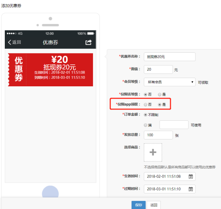
Task: Open the 会员等级 所有会员 dropdown
Action: tap(170, 82)
